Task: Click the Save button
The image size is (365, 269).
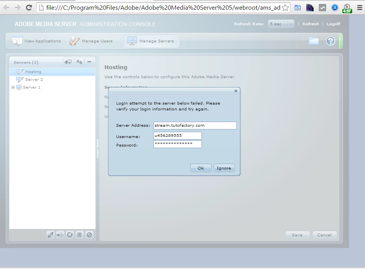Action: pyautogui.click(x=297, y=235)
